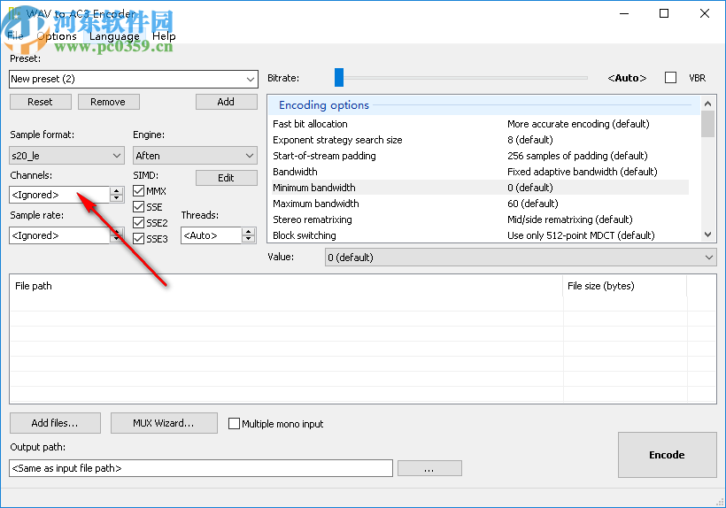Select the Stereo rematrixing row
The width and height of the screenshot is (726, 508).
point(480,219)
